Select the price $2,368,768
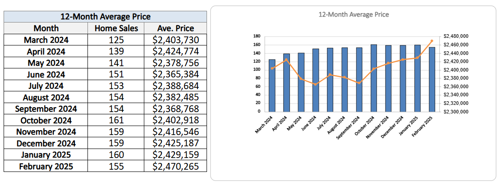501x185 pixels. (x=176, y=109)
